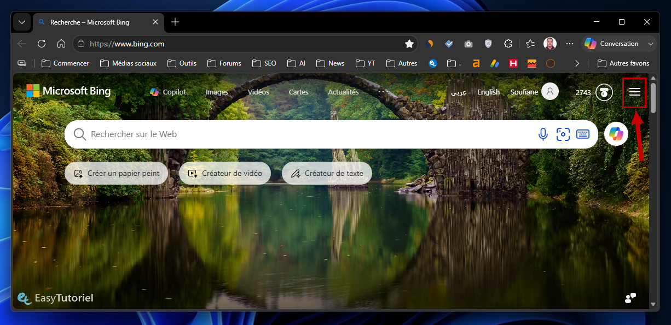
Task: Open Microsoft Rewards medal icon
Action: (x=604, y=92)
